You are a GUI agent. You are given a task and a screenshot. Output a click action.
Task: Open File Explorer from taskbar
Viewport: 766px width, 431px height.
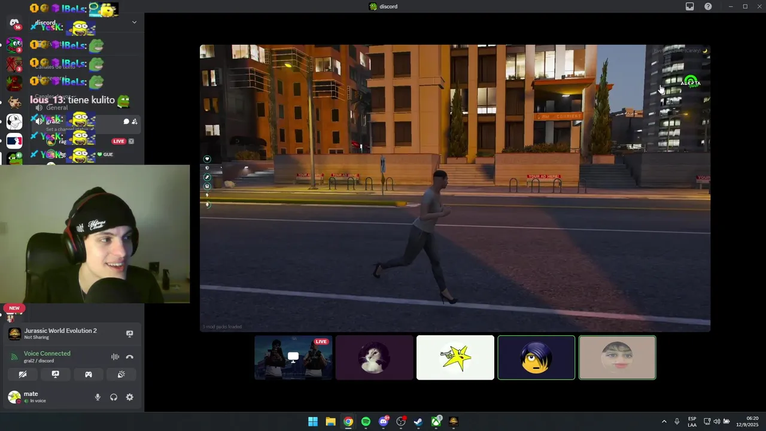click(x=330, y=421)
